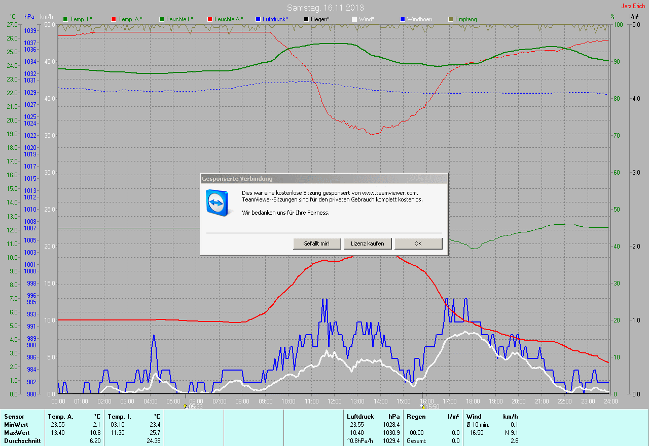Click the sunset marker at 15:50
The height and width of the screenshot is (446, 649).
pyautogui.click(x=422, y=406)
